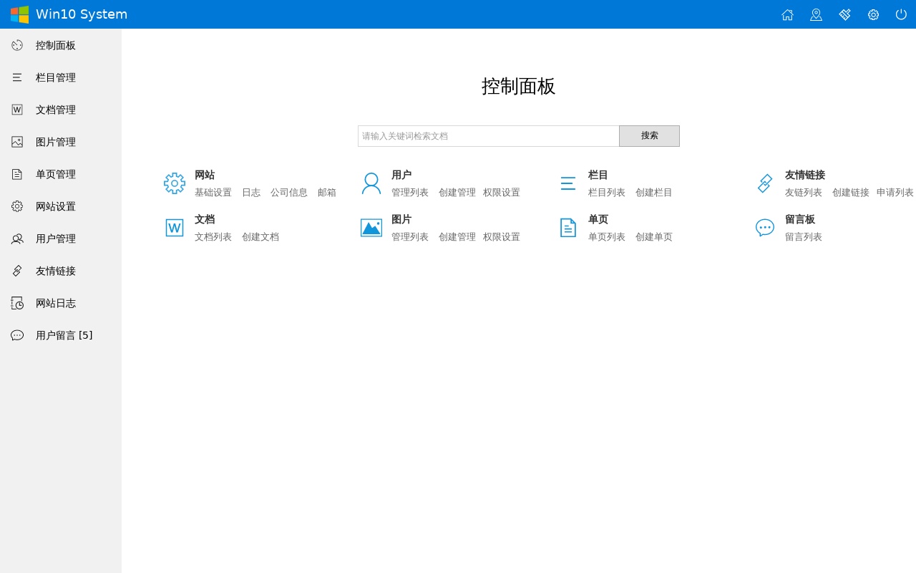The image size is (916, 573).
Task: Click the Windows logo in the header
Action: coord(19,14)
